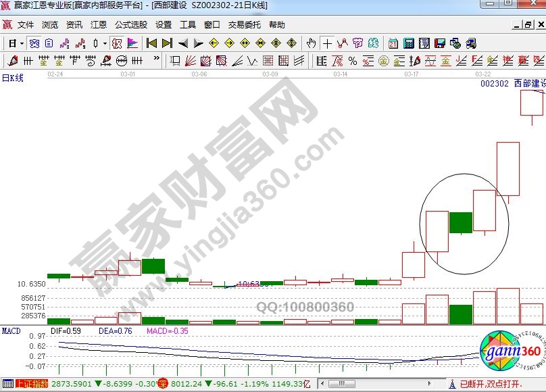Toggle the candlestick chart type button

pos(95,43)
